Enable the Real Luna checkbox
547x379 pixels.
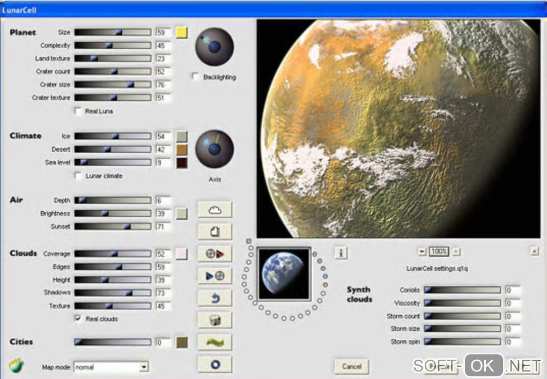coord(78,111)
